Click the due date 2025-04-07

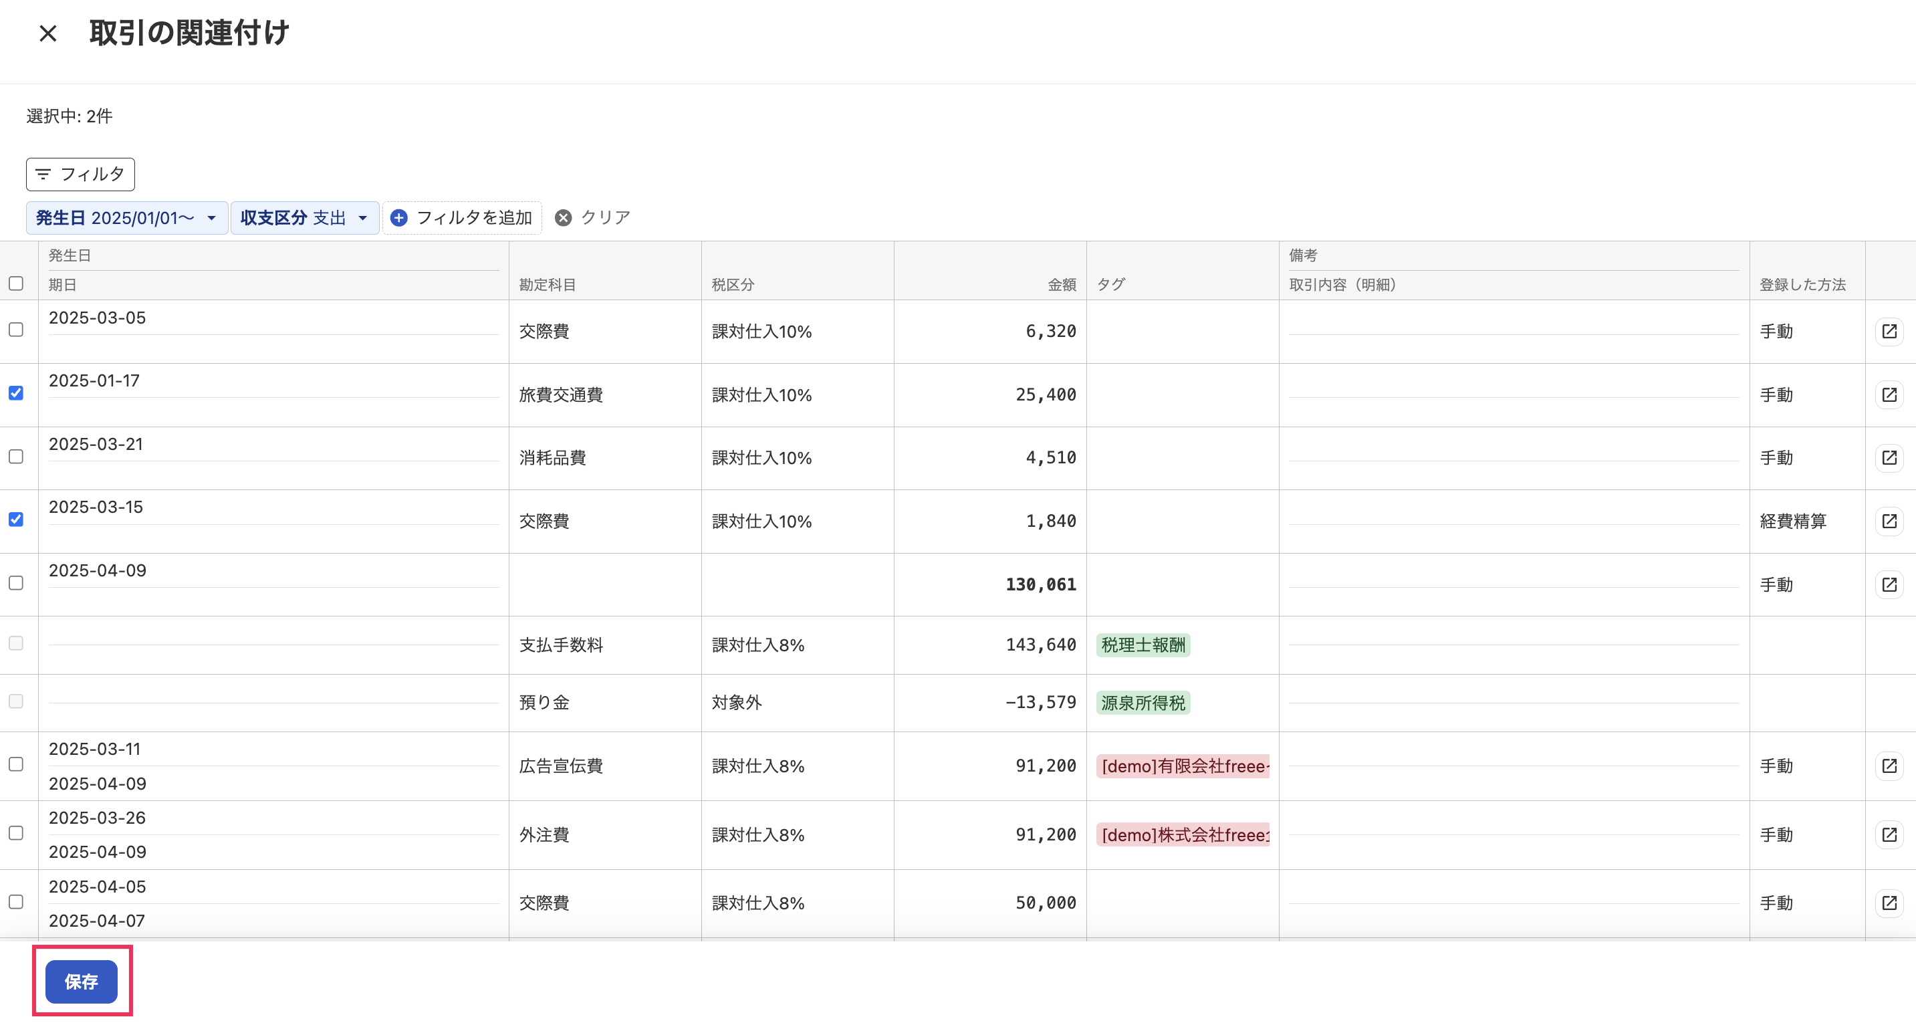[97, 921]
